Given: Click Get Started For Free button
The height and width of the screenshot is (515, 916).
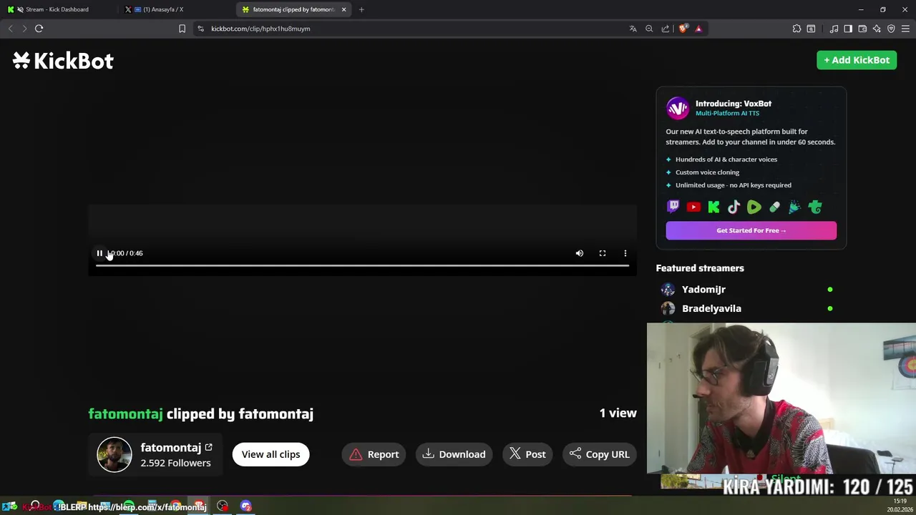Looking at the screenshot, I should pyautogui.click(x=751, y=230).
